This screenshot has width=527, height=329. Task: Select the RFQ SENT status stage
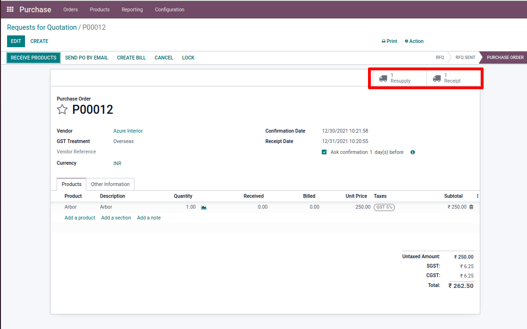coord(465,58)
